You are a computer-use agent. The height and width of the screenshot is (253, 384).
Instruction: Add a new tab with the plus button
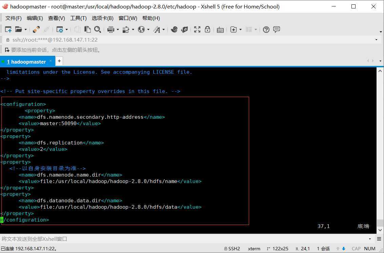click(x=59, y=61)
